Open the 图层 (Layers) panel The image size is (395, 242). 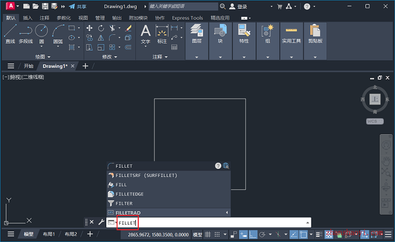click(x=197, y=34)
